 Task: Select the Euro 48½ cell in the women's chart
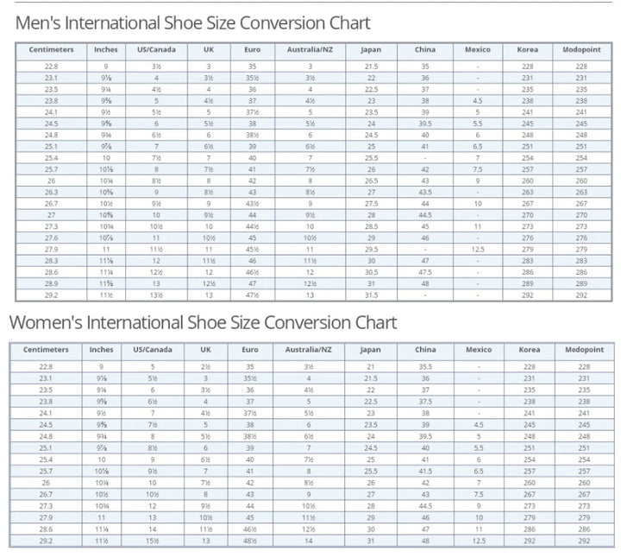click(x=251, y=541)
